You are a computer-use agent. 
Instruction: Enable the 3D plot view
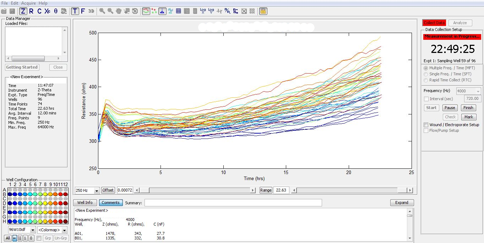pos(91,11)
